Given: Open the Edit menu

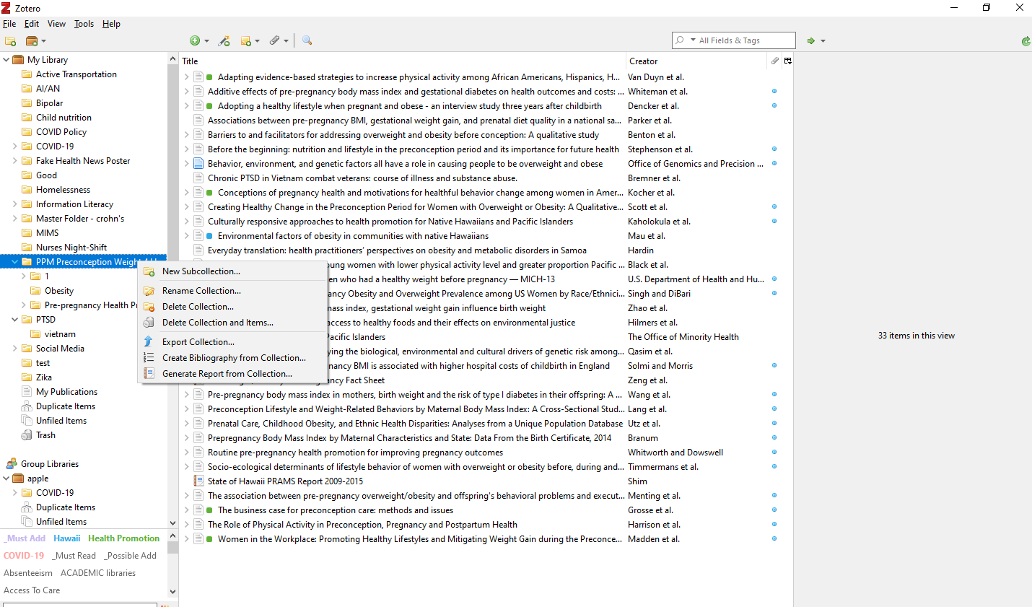Looking at the screenshot, I should (x=32, y=24).
